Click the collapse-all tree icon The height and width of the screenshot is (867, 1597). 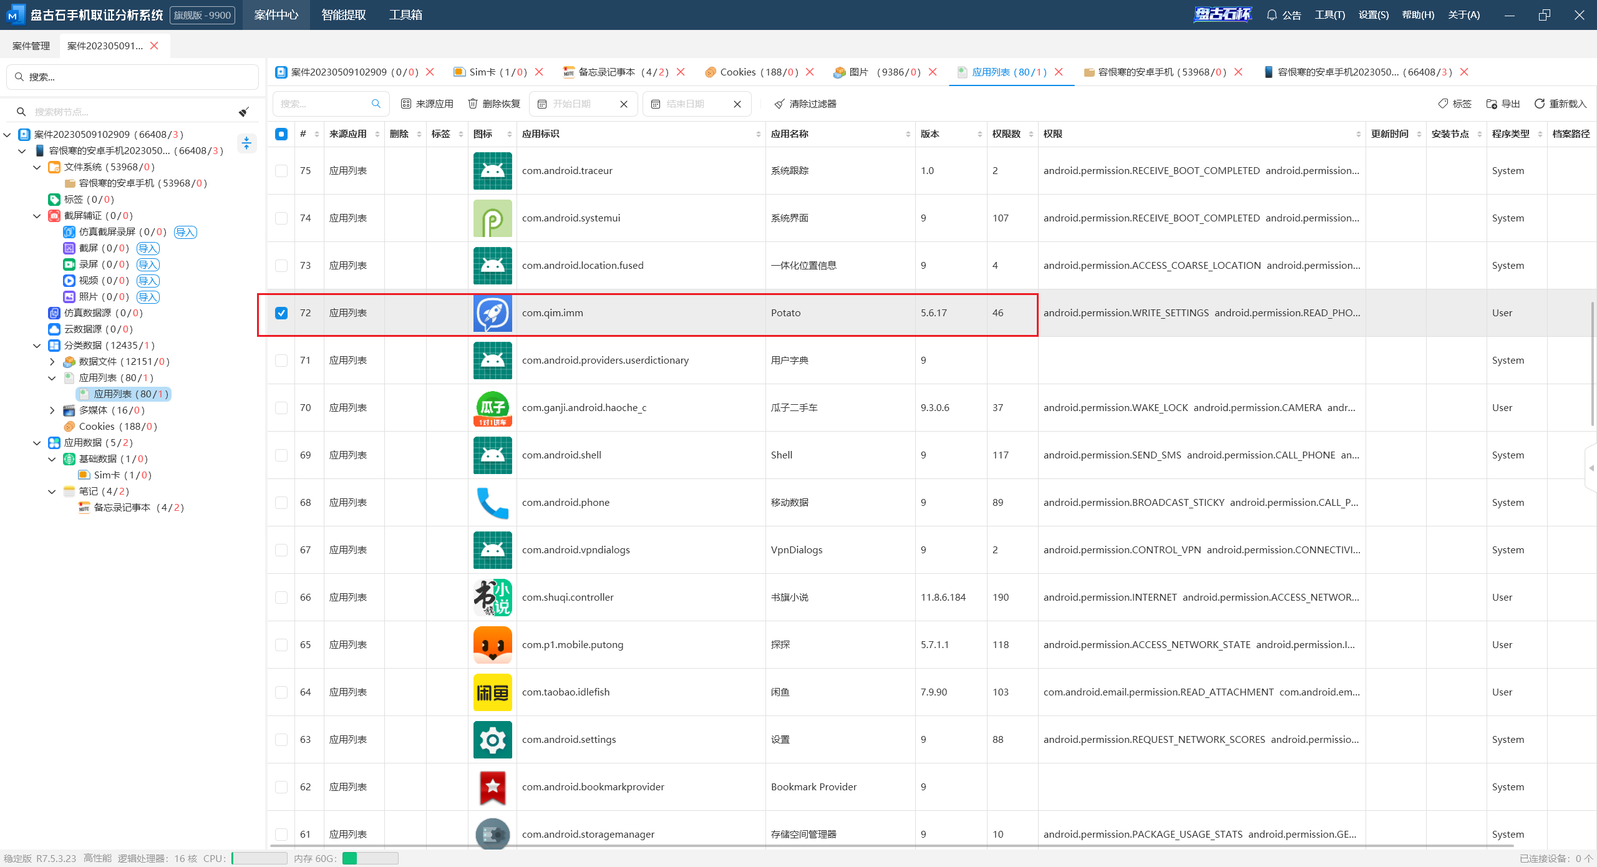tap(246, 143)
